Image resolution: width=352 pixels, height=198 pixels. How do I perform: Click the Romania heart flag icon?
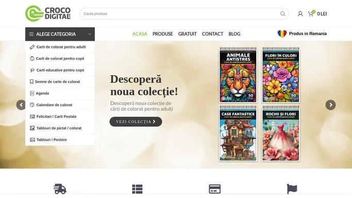[282, 34]
